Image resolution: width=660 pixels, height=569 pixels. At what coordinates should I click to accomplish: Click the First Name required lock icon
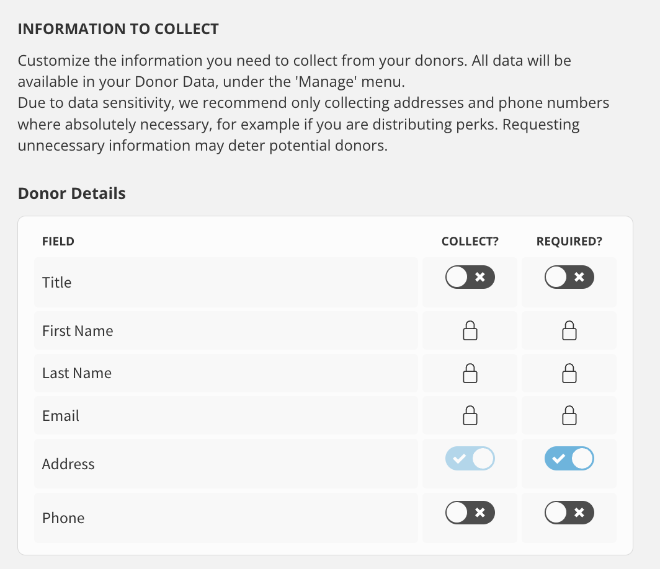click(569, 330)
